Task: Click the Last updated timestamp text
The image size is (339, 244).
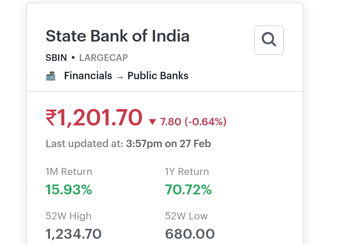Action: coord(128,144)
